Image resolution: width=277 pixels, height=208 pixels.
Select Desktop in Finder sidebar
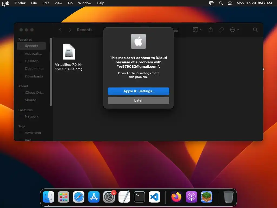click(31, 61)
